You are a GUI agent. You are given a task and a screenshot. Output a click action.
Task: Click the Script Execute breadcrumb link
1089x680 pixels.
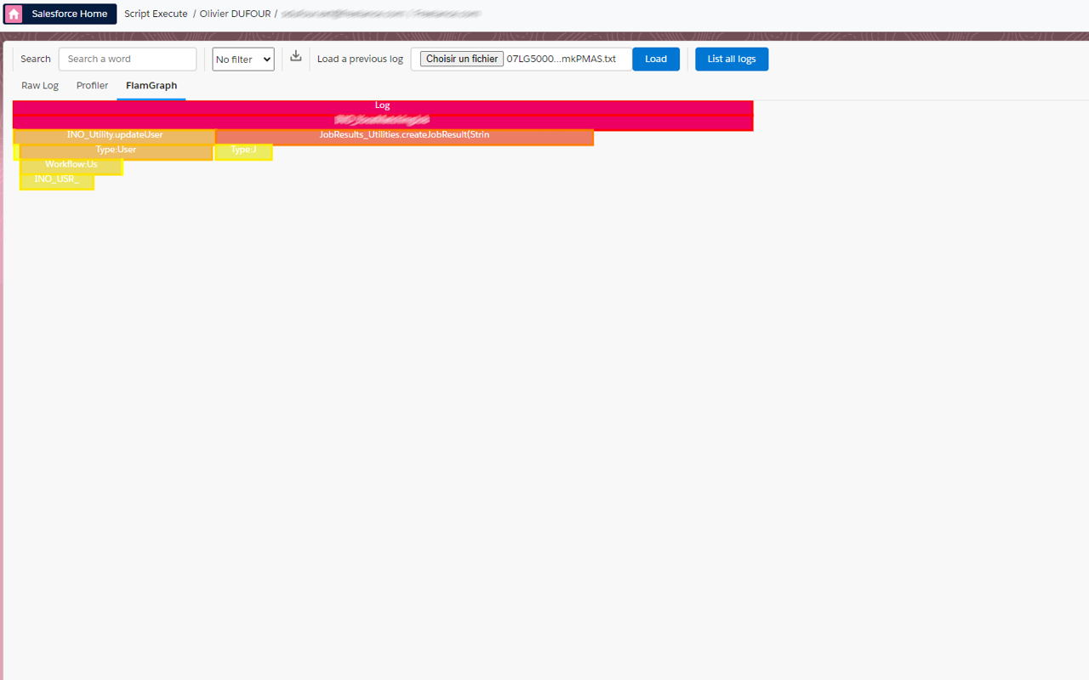tap(155, 14)
